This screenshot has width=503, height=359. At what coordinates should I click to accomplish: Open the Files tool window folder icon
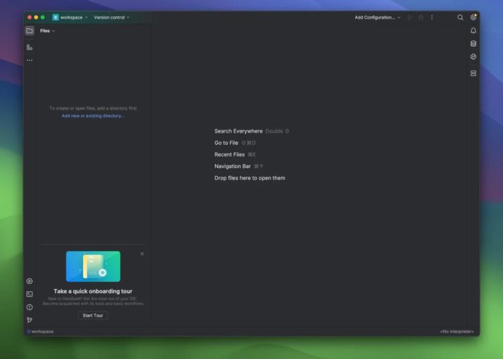pos(30,31)
